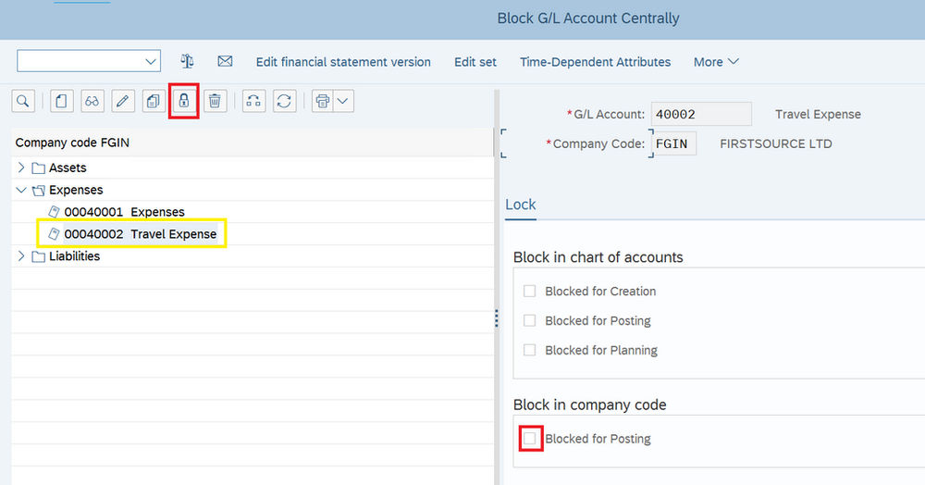This screenshot has height=485, width=925.
Task: Click the display glasses icon
Action: (x=92, y=101)
